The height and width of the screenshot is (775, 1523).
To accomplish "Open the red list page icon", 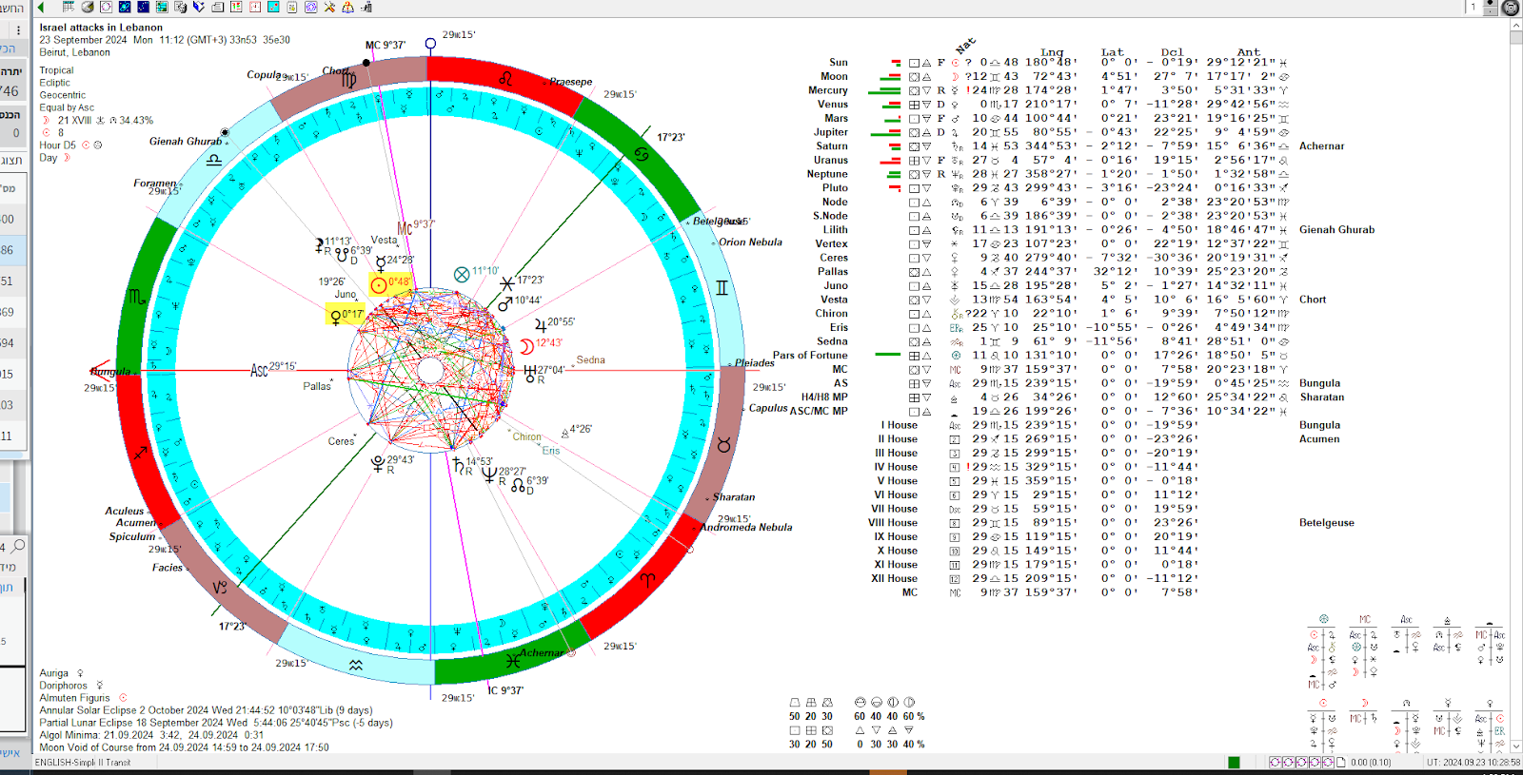I will [x=236, y=7].
